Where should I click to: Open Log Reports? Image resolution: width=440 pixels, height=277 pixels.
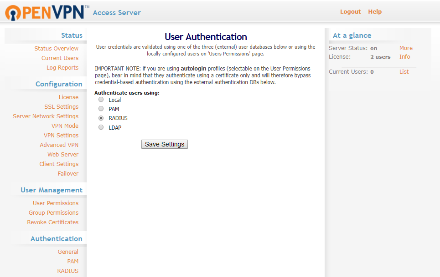(x=62, y=67)
